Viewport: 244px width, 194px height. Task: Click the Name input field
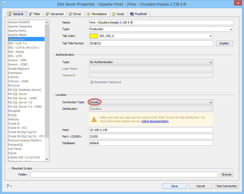coord(161,22)
